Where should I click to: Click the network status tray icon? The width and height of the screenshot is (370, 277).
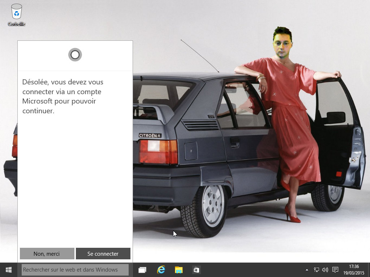(317, 270)
